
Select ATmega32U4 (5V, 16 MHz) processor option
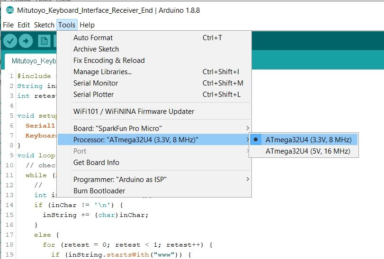(304, 151)
